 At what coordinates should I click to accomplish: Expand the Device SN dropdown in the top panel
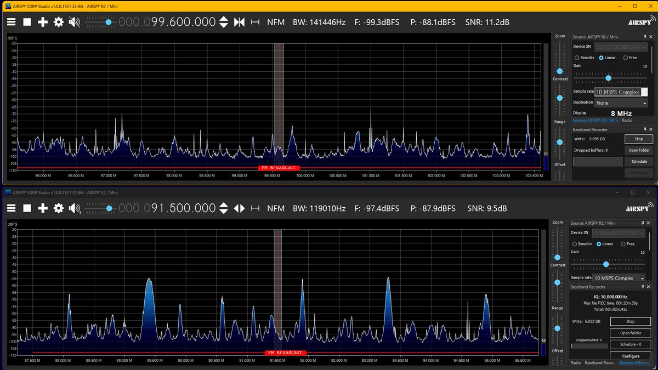(621, 47)
